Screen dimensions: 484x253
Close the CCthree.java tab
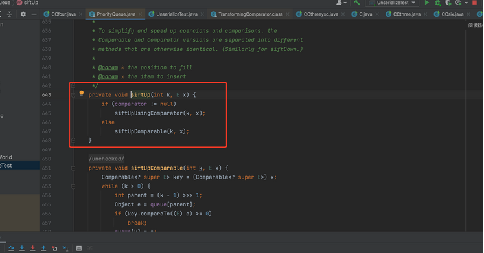tap(425, 14)
